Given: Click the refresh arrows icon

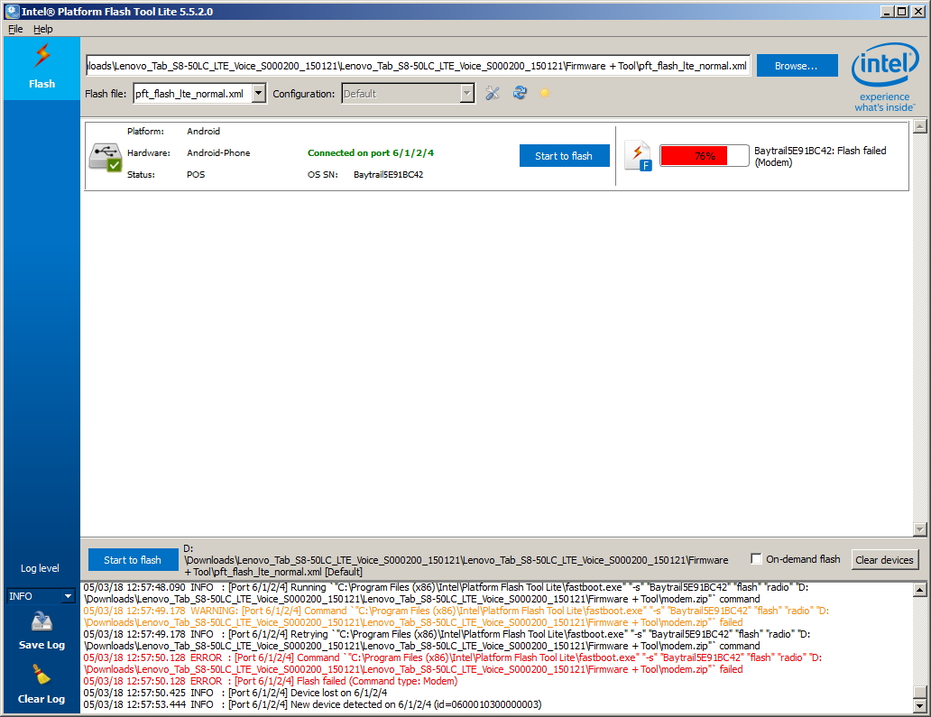Looking at the screenshot, I should (521, 93).
